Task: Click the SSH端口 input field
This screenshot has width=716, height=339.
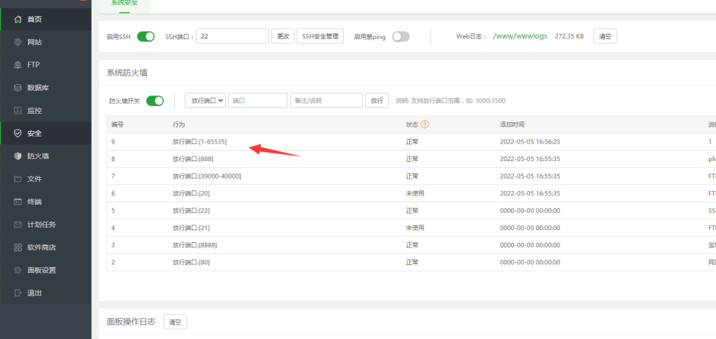Action: (x=232, y=36)
